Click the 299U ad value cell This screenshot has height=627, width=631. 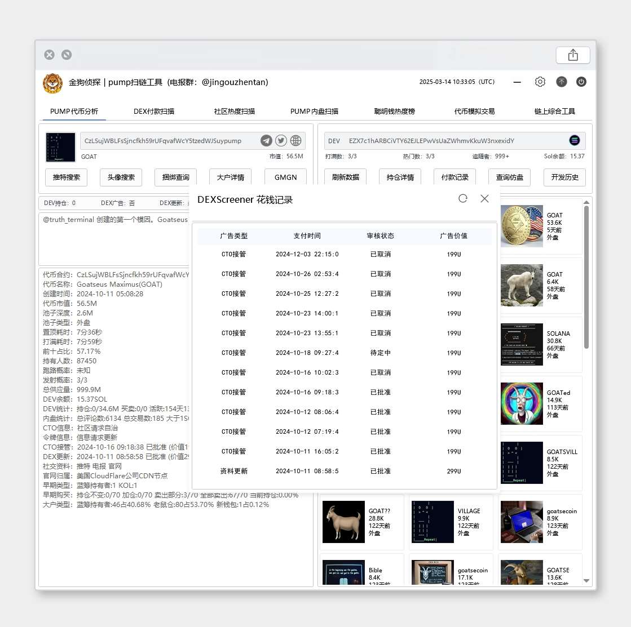click(454, 471)
